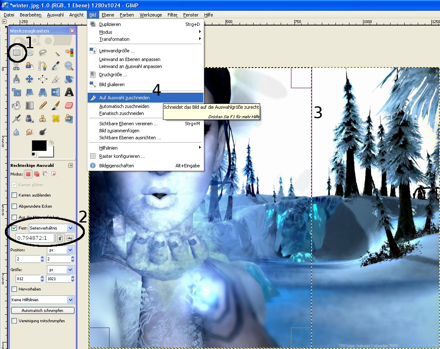Image resolution: width=440 pixels, height=349 pixels.
Task: Select the Bucket Fill tool
Action: coord(16,105)
